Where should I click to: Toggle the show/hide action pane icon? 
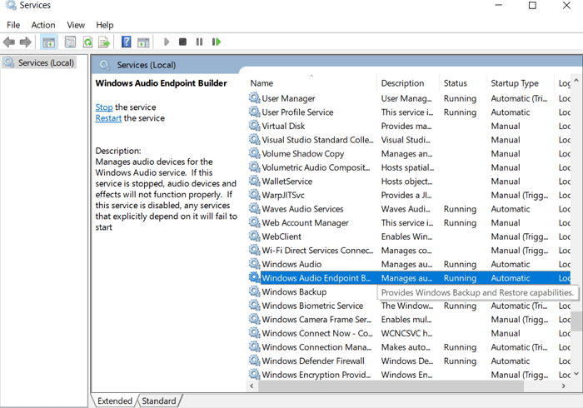(x=143, y=42)
